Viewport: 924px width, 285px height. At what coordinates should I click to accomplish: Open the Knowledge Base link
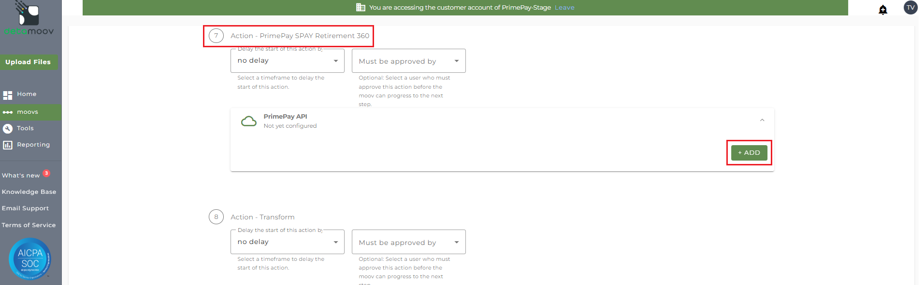tap(29, 192)
